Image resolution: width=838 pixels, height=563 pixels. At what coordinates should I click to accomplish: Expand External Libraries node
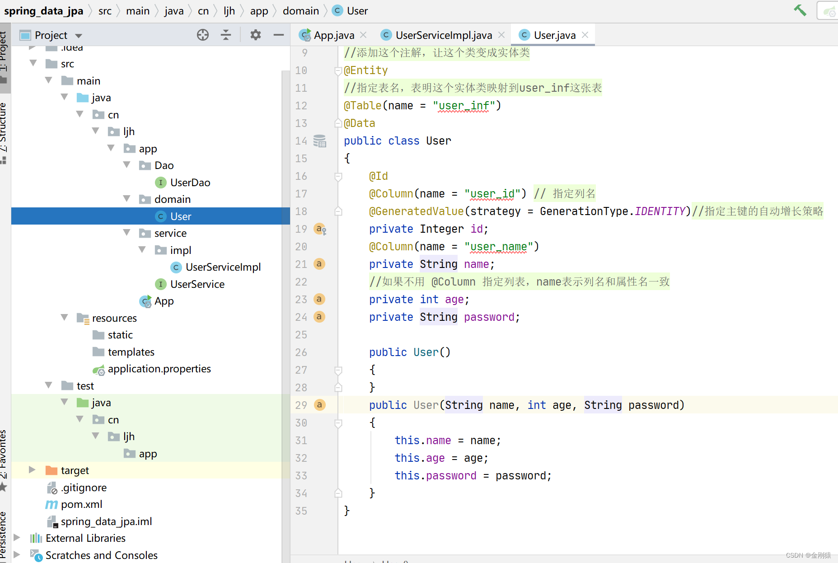point(17,538)
